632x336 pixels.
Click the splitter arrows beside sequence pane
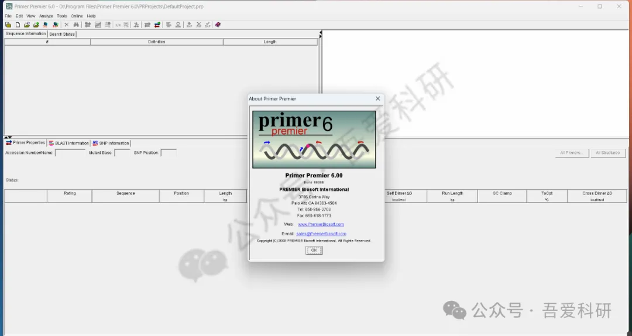[321, 35]
